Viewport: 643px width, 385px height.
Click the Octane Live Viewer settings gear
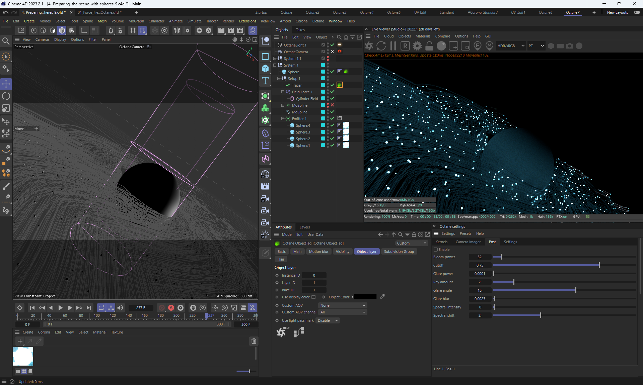point(417,46)
